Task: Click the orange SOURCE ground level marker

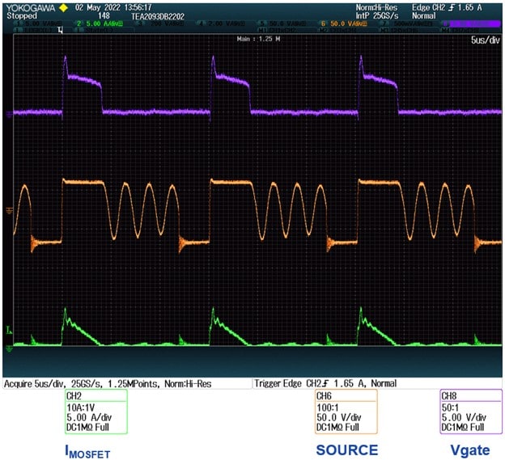Action: pyautogui.click(x=9, y=210)
